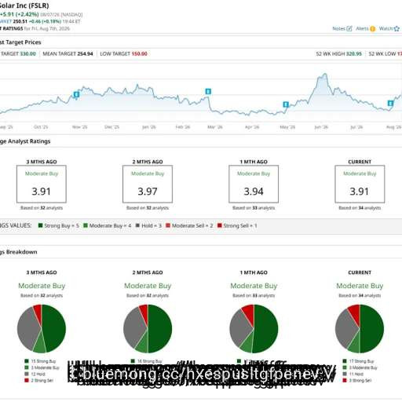Image resolution: width=402 pixels, height=402 pixels.
Task: Click '52 WK HIGH 328.95' text
Action: (339, 53)
